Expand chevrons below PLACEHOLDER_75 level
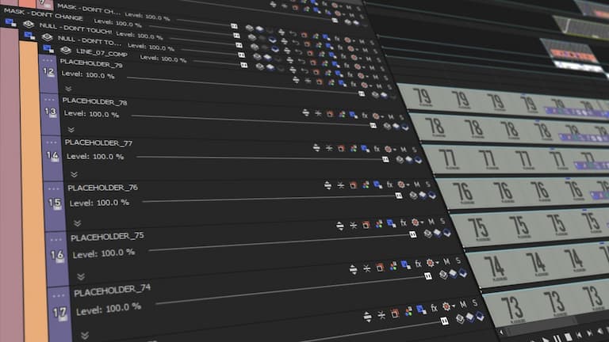Image resolution: width=609 pixels, height=342 pixels. [81, 276]
